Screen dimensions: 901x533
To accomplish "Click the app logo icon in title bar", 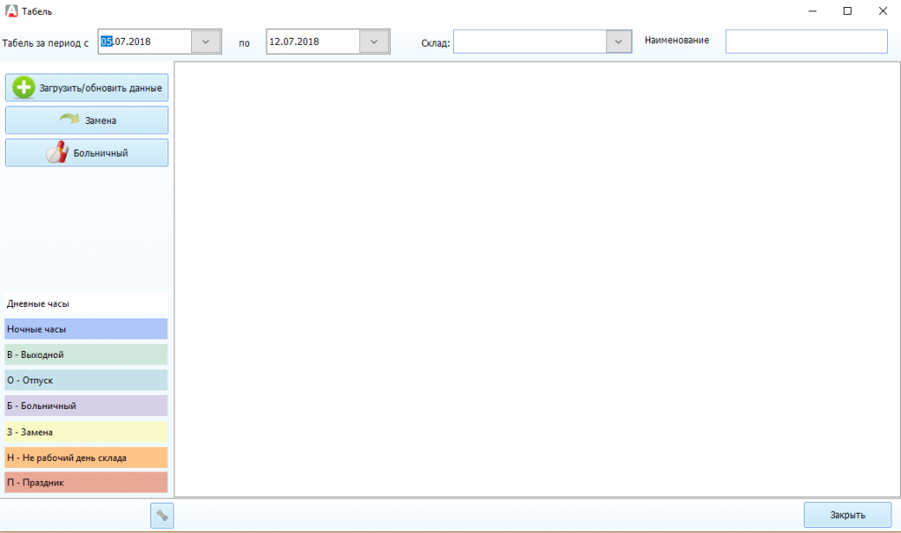I will coord(11,11).
